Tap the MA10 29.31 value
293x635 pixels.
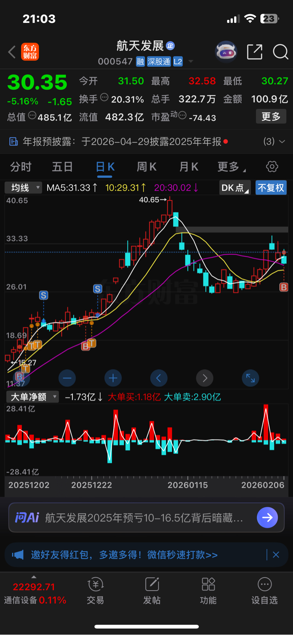pos(126,187)
